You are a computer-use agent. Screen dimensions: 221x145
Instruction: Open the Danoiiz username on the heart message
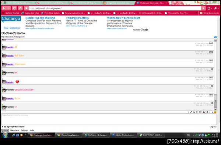point(10,82)
